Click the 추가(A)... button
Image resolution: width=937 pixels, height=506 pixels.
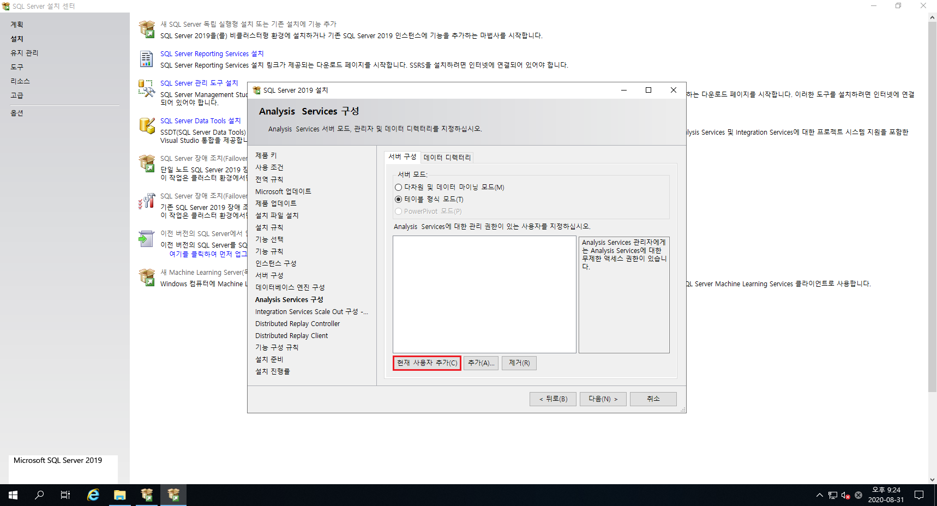pyautogui.click(x=481, y=363)
